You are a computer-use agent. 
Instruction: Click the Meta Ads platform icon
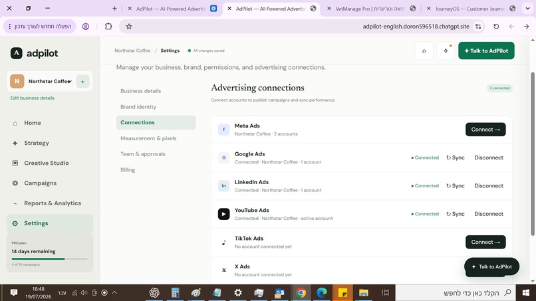[224, 130]
